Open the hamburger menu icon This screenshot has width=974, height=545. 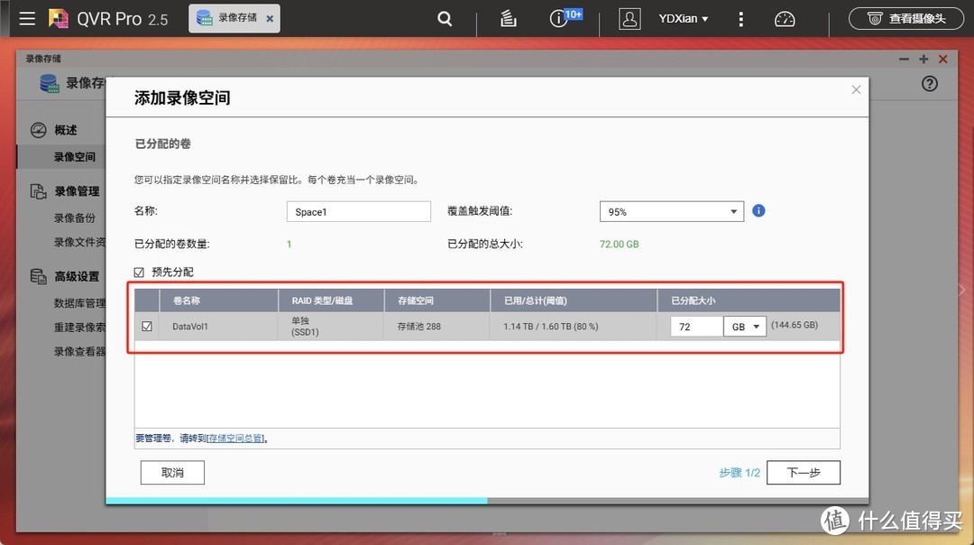pyautogui.click(x=27, y=18)
